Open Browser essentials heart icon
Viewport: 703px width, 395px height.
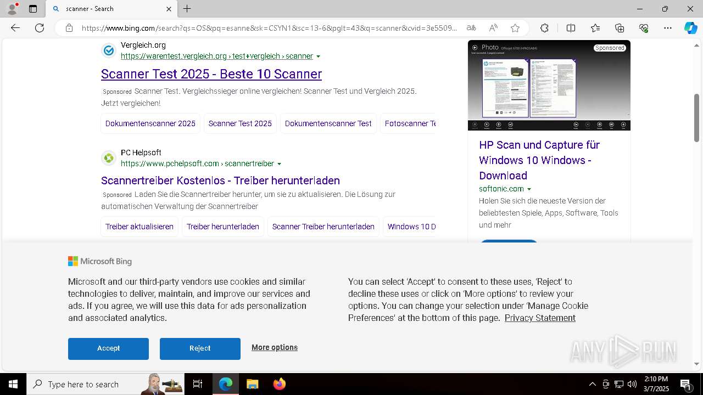(644, 28)
